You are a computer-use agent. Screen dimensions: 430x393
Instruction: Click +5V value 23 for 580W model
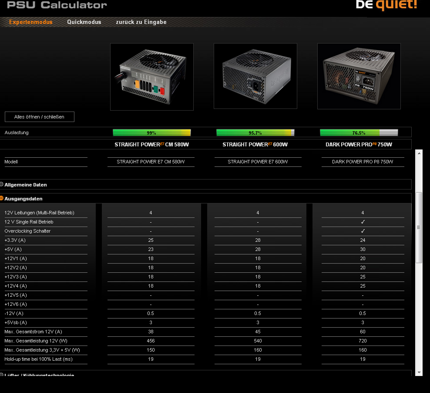pyautogui.click(x=151, y=250)
